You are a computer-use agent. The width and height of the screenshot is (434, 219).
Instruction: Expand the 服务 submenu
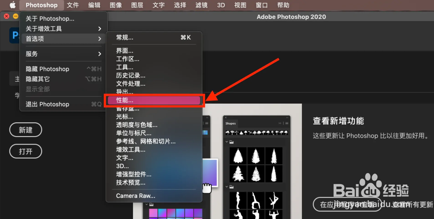[x=64, y=54]
